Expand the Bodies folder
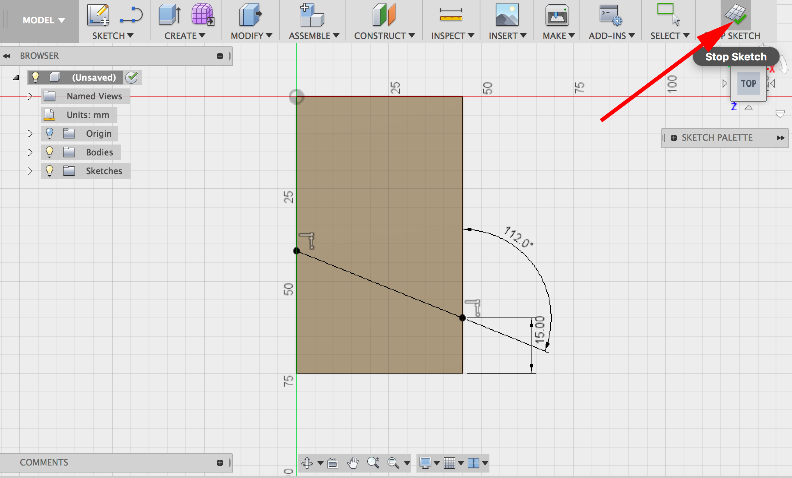The height and width of the screenshot is (478, 792). tap(30, 152)
